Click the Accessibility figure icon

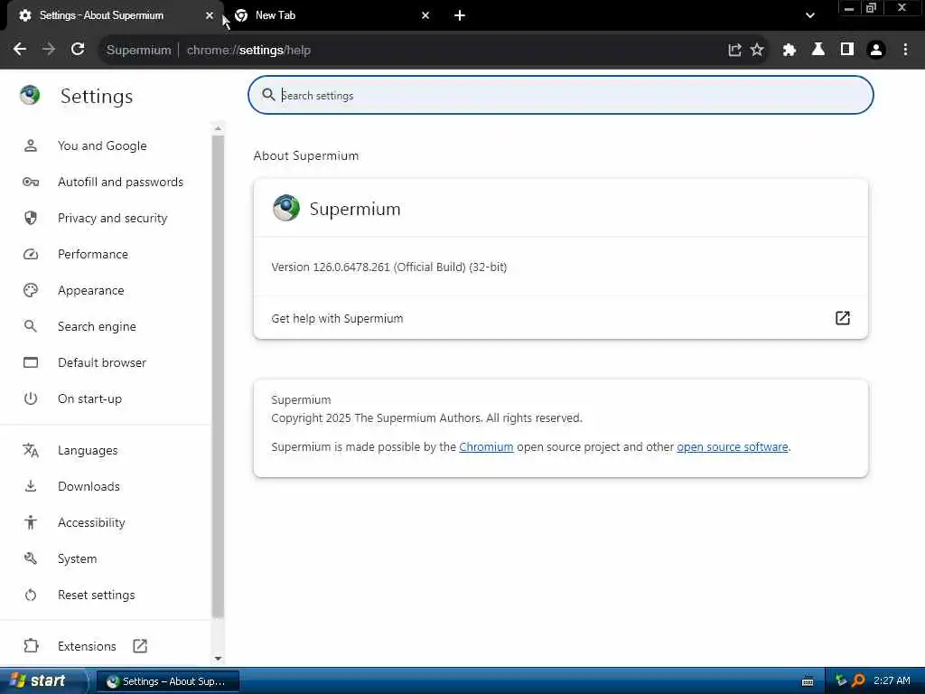coord(31,522)
